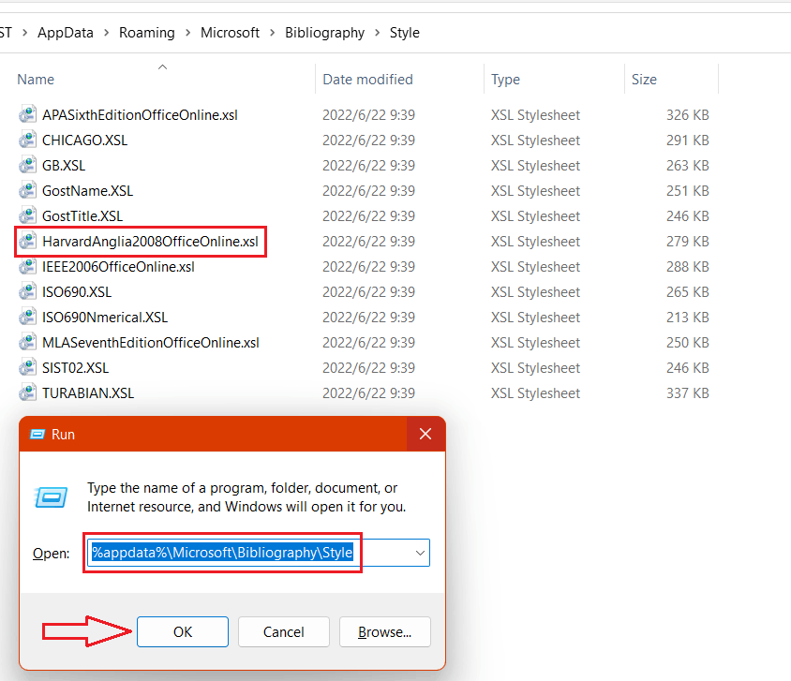
Task: Expand the breadcrumb chevron after Bibliography
Action: click(x=378, y=33)
